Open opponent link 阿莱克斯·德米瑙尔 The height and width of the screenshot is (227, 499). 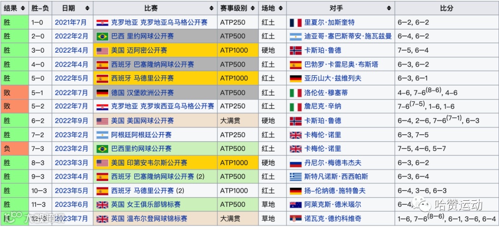[x=333, y=205]
